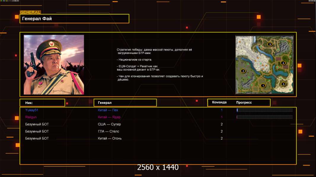Click the 'Прогресс' column header
This screenshot has width=316, height=177.
point(244,102)
